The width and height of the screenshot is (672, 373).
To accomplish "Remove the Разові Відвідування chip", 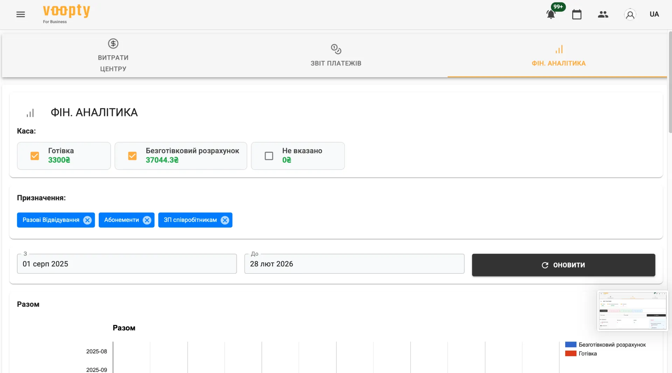I will 87,220.
